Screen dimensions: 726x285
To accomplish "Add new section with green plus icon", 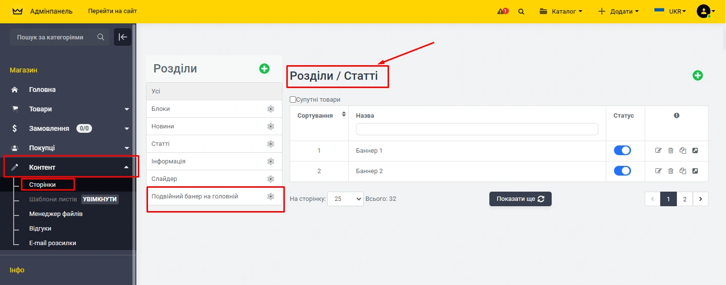I will [264, 69].
